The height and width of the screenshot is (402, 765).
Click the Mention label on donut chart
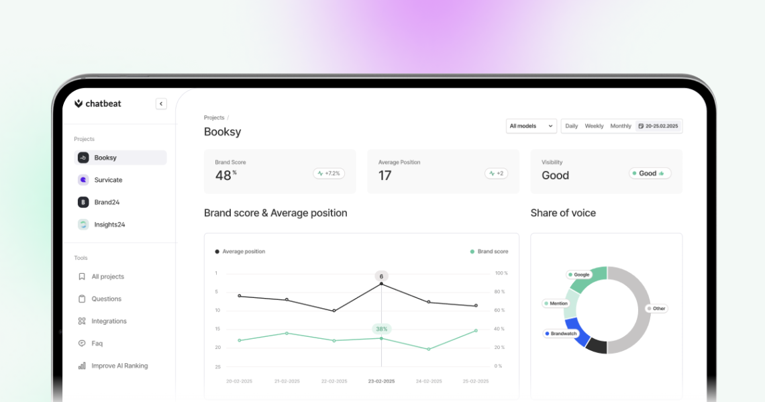[x=556, y=303]
